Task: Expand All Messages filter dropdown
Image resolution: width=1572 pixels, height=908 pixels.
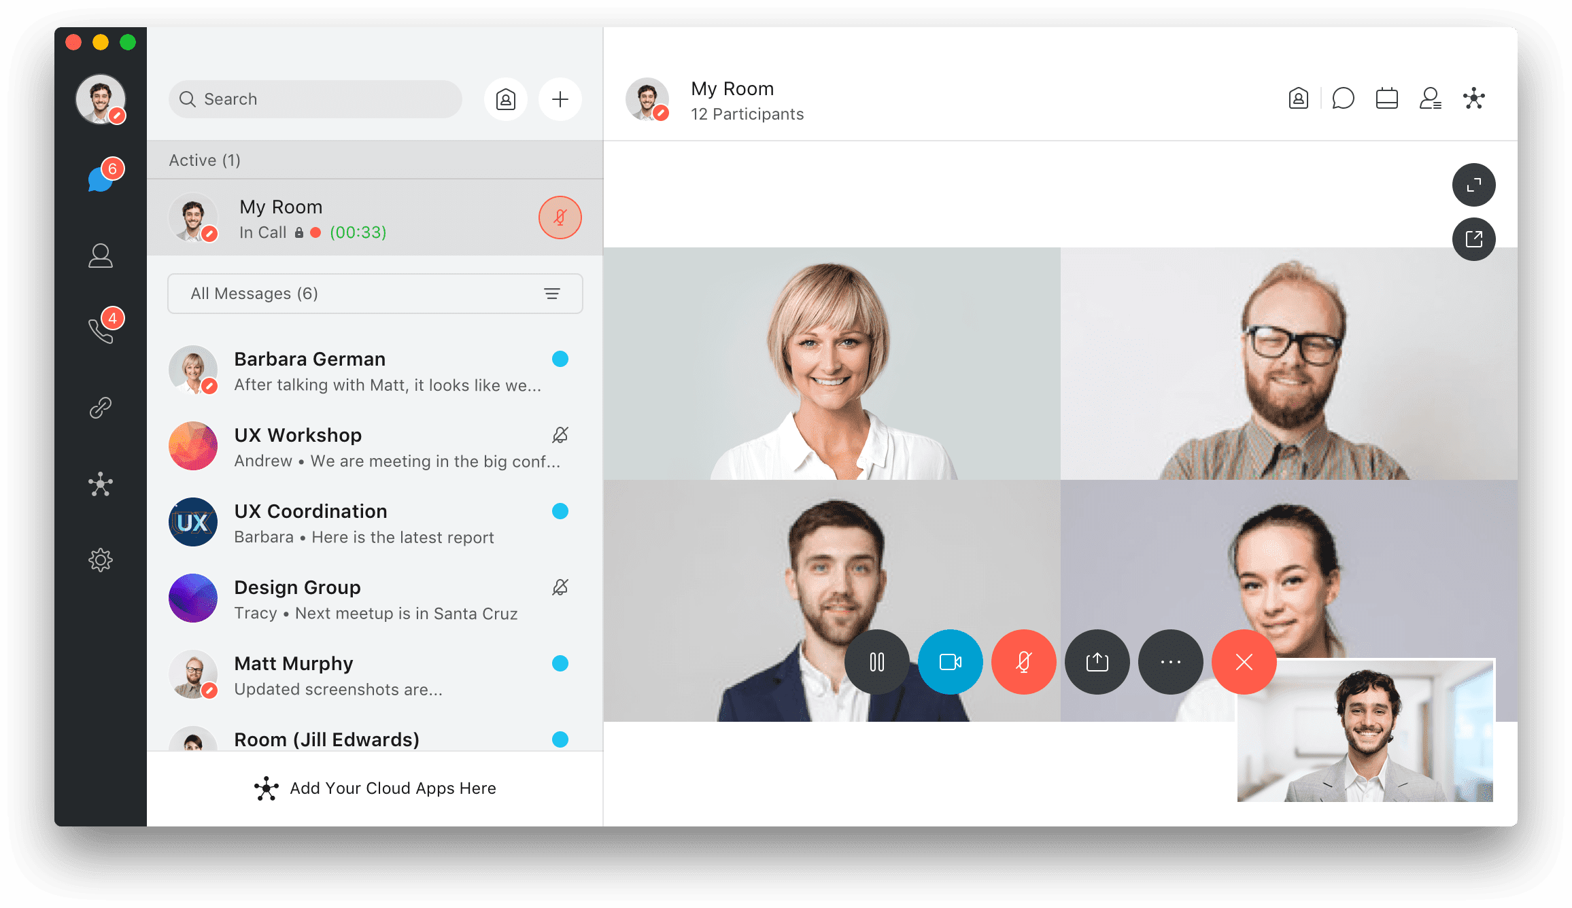Action: 553,293
